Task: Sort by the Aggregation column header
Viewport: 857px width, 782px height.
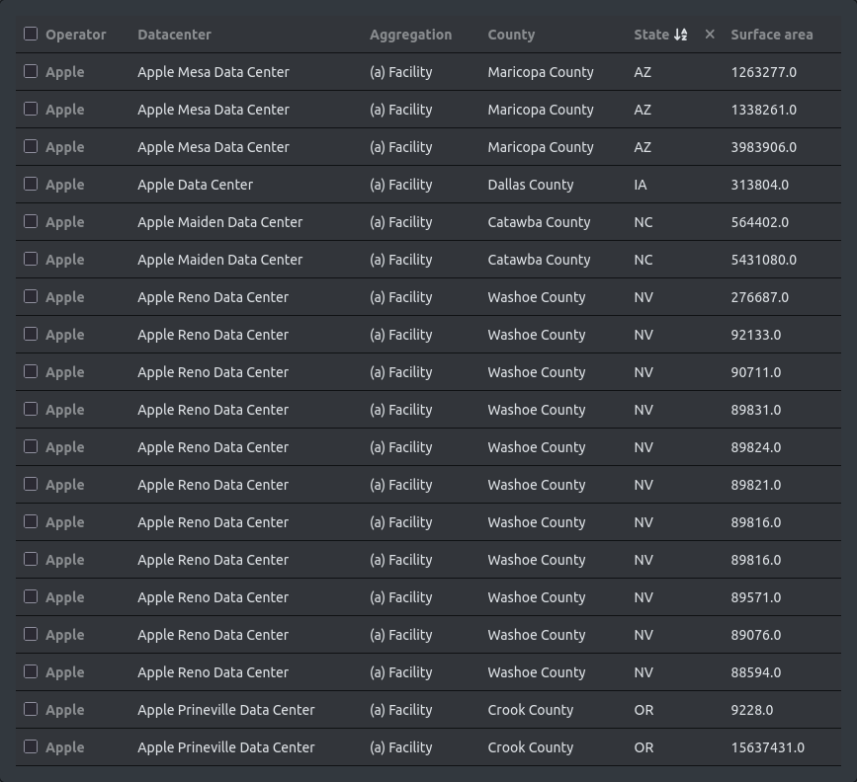Action: 410,35
